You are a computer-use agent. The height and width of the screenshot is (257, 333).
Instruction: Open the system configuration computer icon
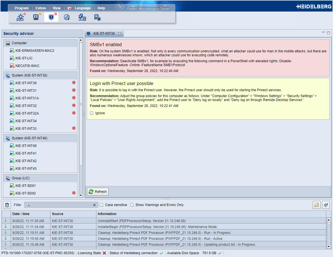97,17
